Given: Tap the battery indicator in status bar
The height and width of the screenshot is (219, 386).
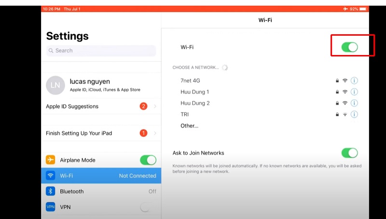Looking at the screenshot, I should click(363, 9).
